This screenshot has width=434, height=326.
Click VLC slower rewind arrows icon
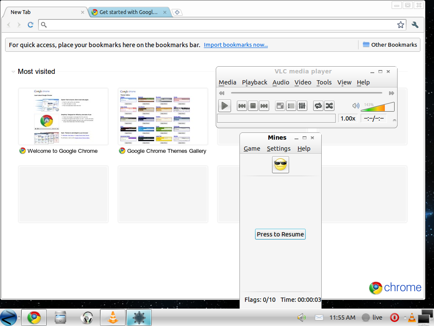tap(222, 93)
